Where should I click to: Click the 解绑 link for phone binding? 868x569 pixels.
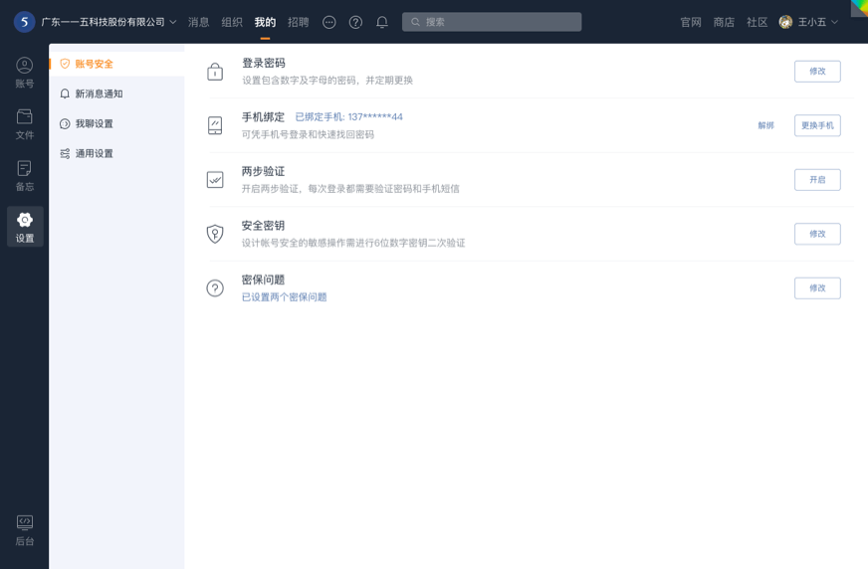coord(765,125)
